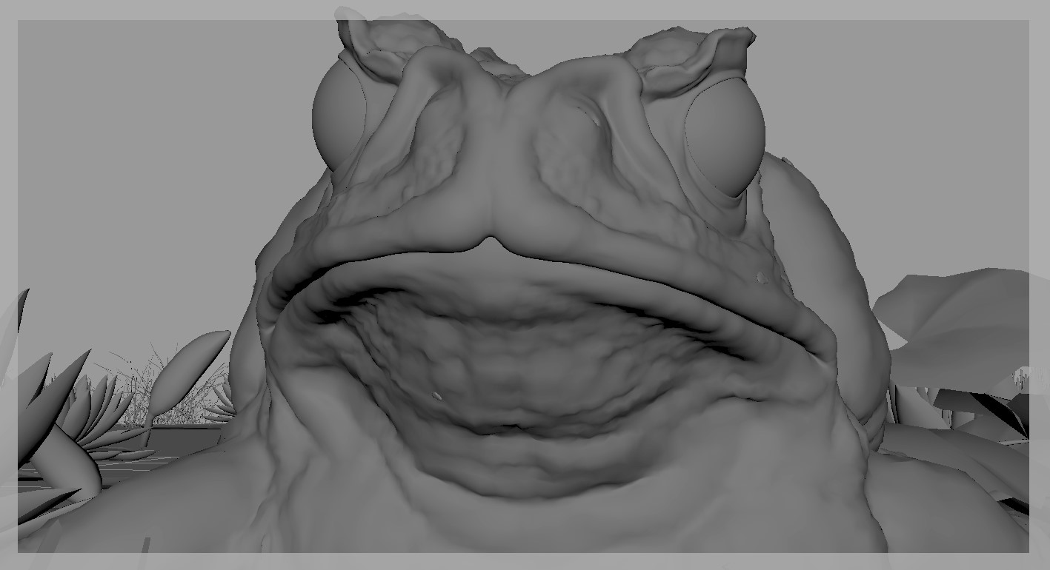Select the toad's right eyeball sphere
The height and width of the screenshot is (570, 1050).
728,141
